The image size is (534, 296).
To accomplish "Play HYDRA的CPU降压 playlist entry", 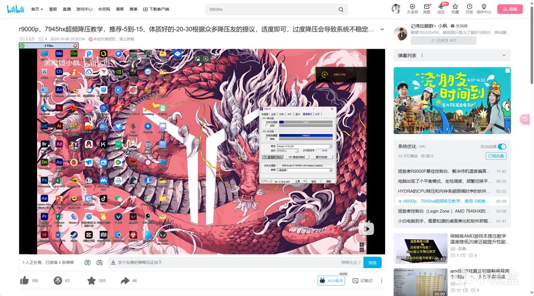I will [452, 192].
